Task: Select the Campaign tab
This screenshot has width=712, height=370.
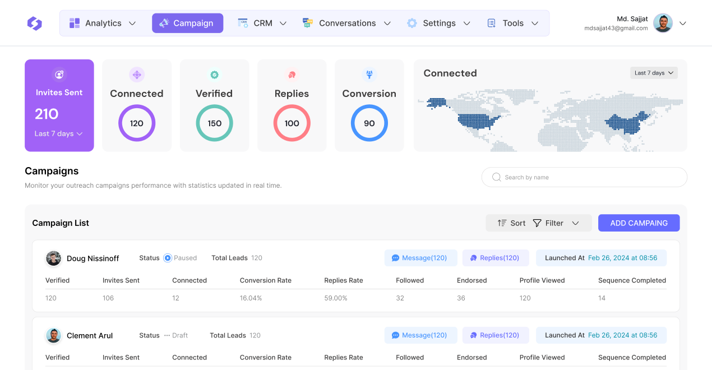Action: (x=187, y=23)
